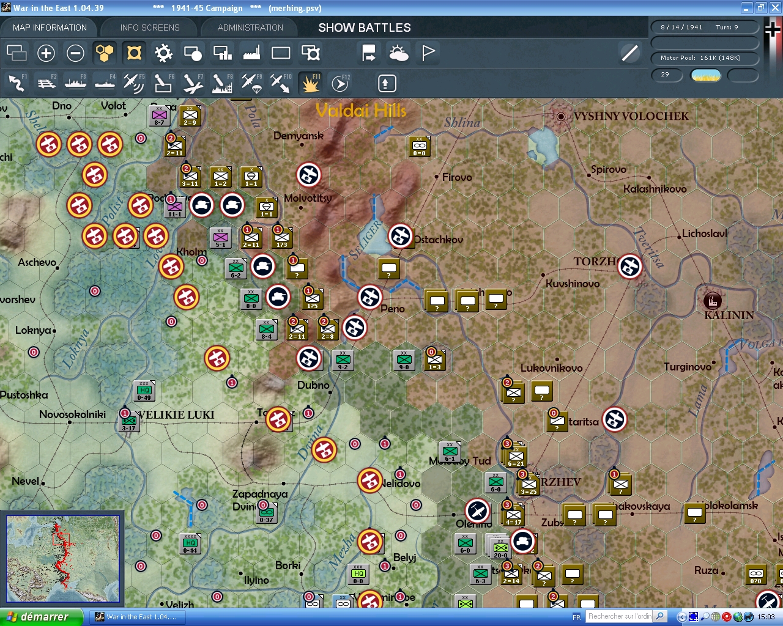Click the rectangle-with-gear toolbar icon
783x626 pixels.
[x=311, y=53]
